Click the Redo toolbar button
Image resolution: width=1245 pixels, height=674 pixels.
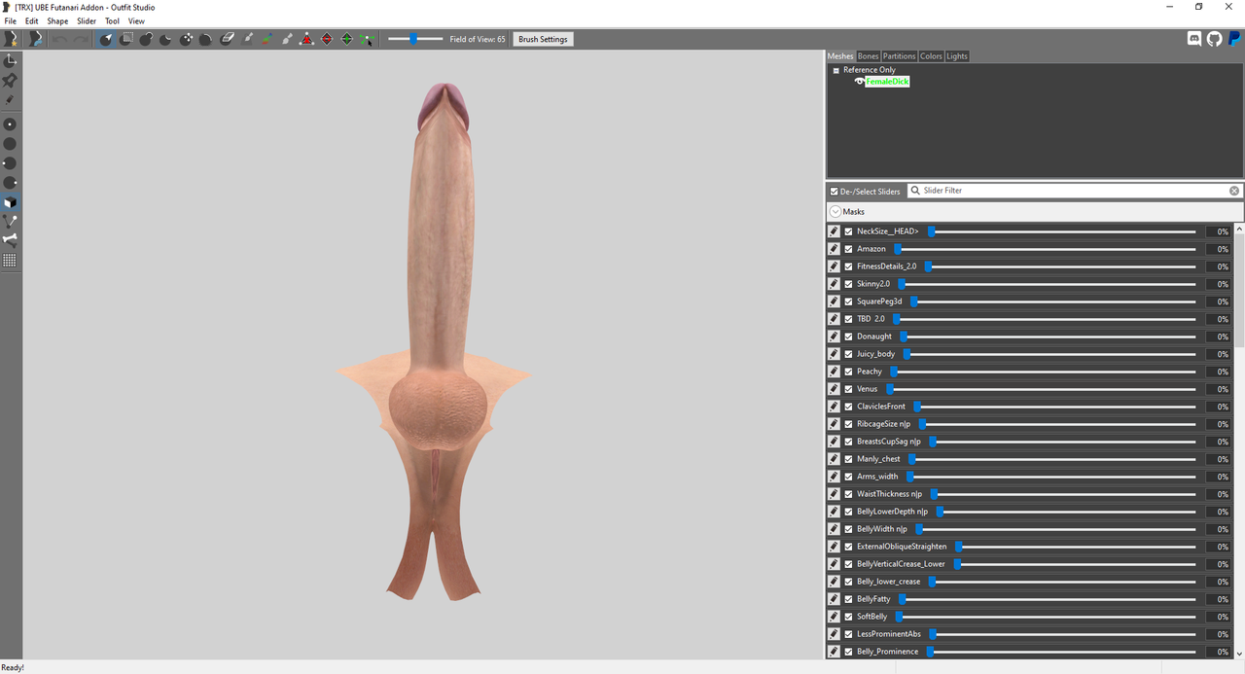pyautogui.click(x=80, y=39)
